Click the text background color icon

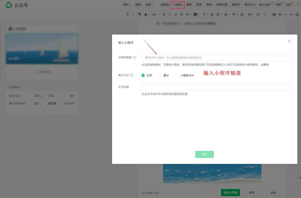tap(195, 14)
